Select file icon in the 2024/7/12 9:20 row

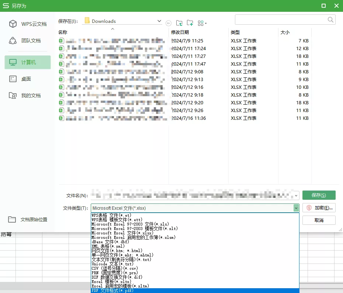(61, 102)
